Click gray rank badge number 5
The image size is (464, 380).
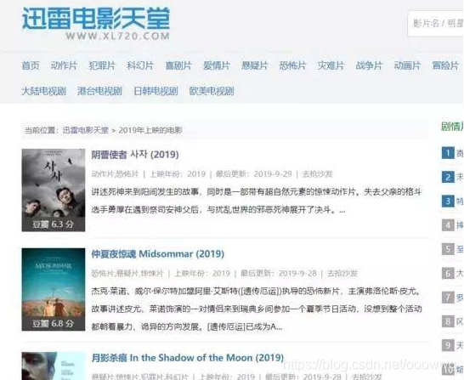click(448, 249)
